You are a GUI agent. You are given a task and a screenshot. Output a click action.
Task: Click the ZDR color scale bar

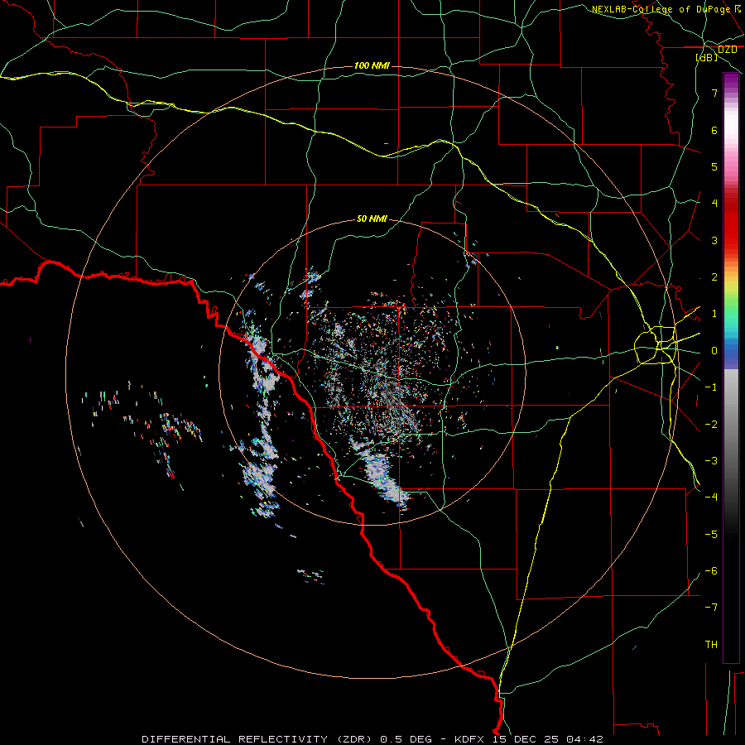pyautogui.click(x=731, y=368)
